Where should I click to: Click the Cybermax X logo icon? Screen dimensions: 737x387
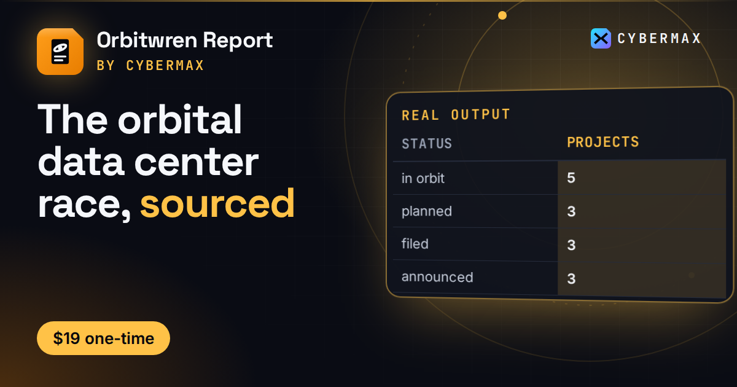pyautogui.click(x=601, y=38)
